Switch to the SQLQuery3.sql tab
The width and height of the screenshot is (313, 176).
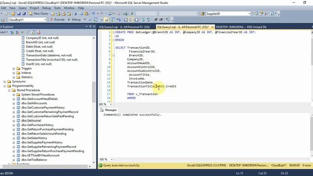tap(124, 27)
